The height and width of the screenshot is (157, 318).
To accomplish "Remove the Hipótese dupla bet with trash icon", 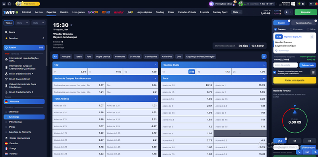I will tap(312, 37).
